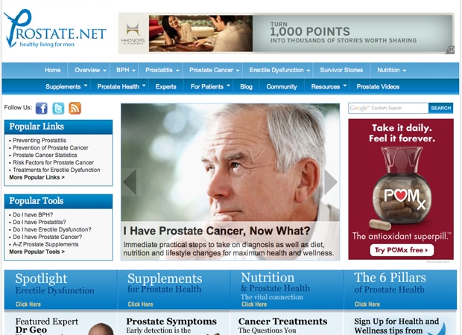Go to previous slide with left arrow

[x=130, y=182]
